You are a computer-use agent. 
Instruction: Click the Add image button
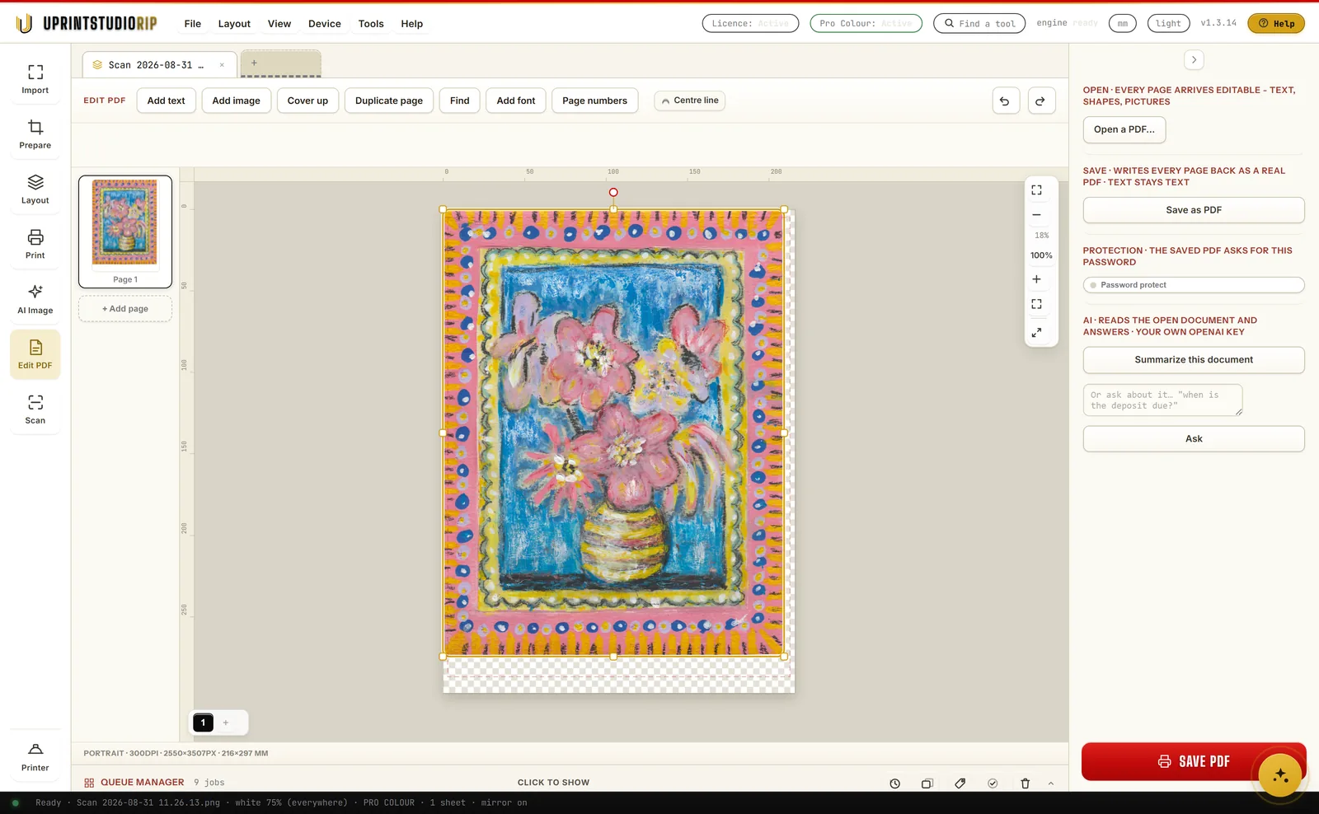(x=237, y=101)
